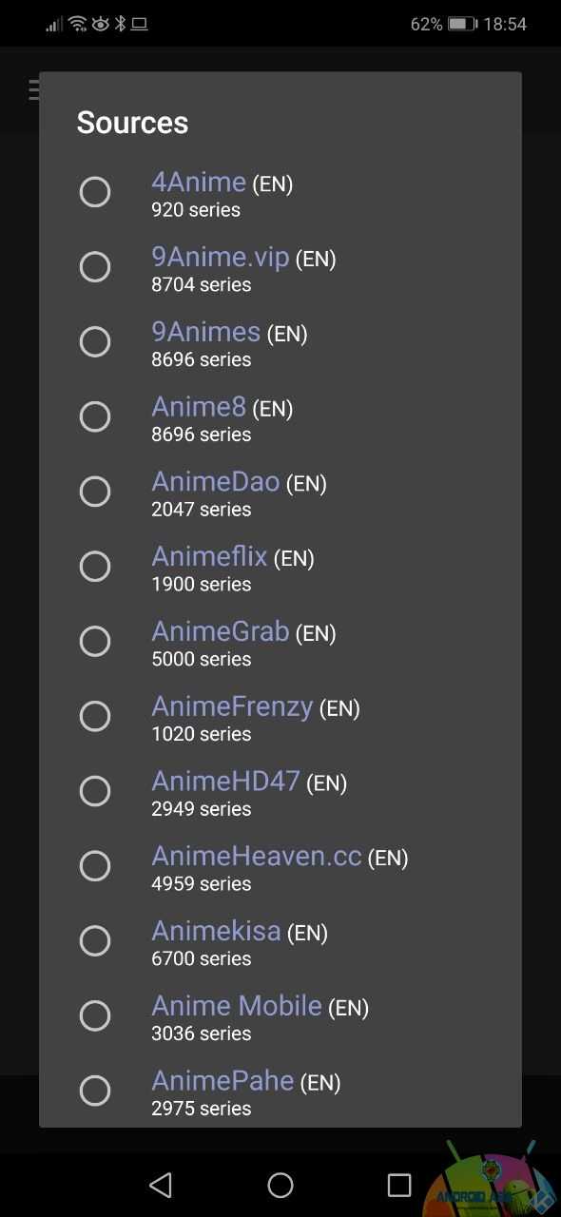The image size is (561, 1217).
Task: Tap the Bluetooth status icon
Action: [120, 24]
